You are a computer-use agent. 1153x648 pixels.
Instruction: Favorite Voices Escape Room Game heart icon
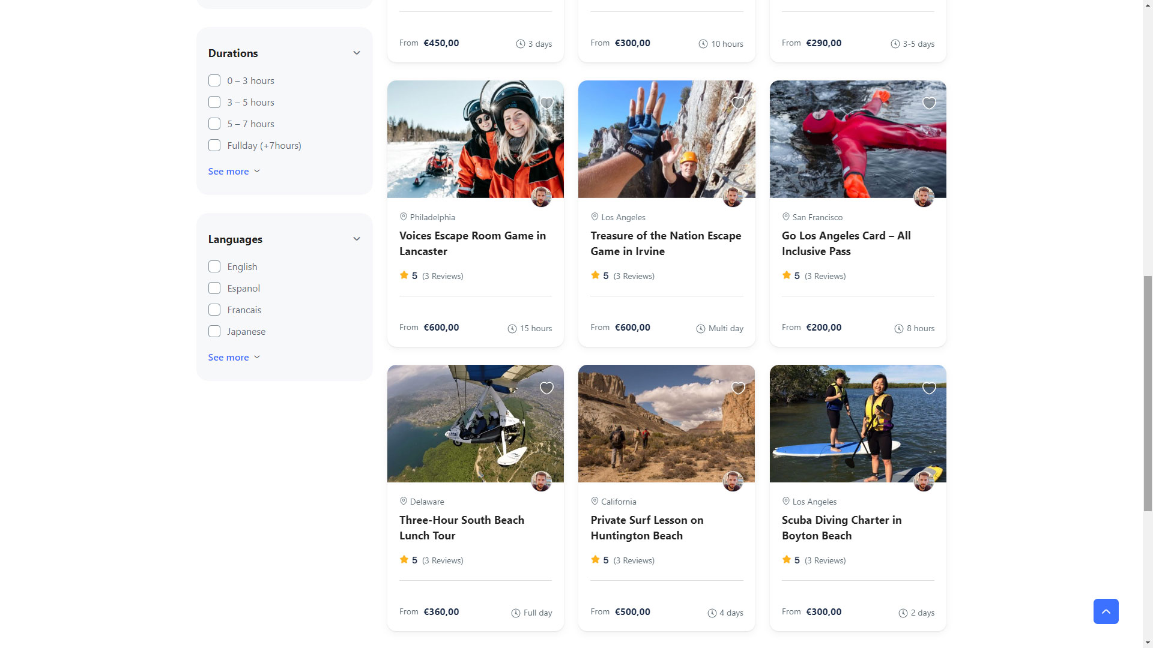pos(546,103)
